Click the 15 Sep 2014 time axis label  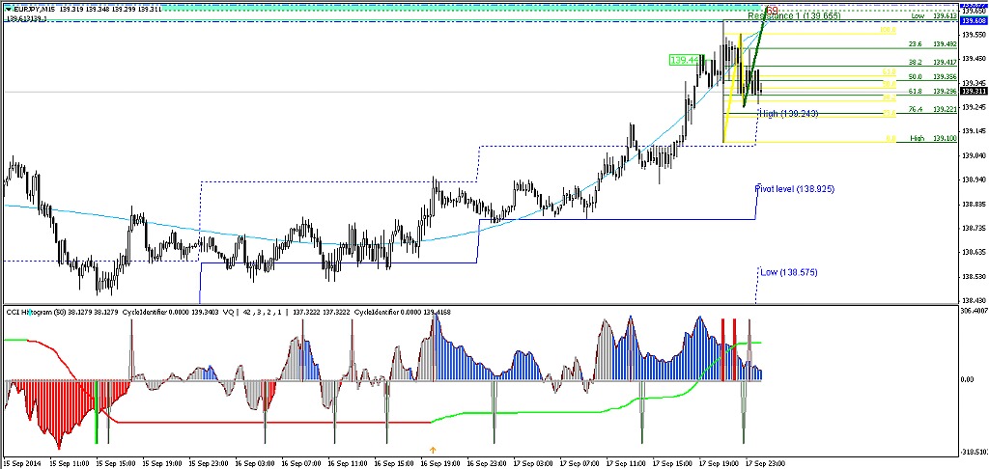tap(21, 462)
